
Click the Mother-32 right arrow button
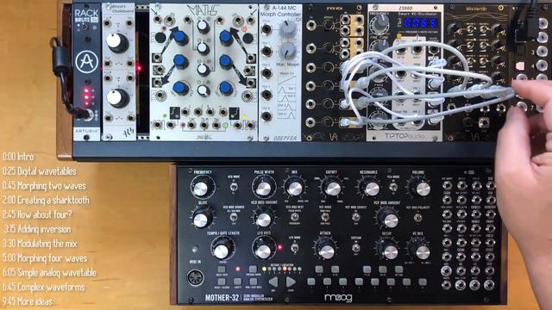coord(291,282)
